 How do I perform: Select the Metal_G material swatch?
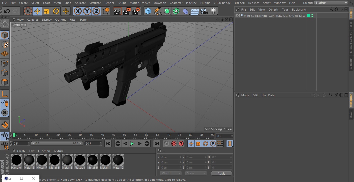pos(118,162)
